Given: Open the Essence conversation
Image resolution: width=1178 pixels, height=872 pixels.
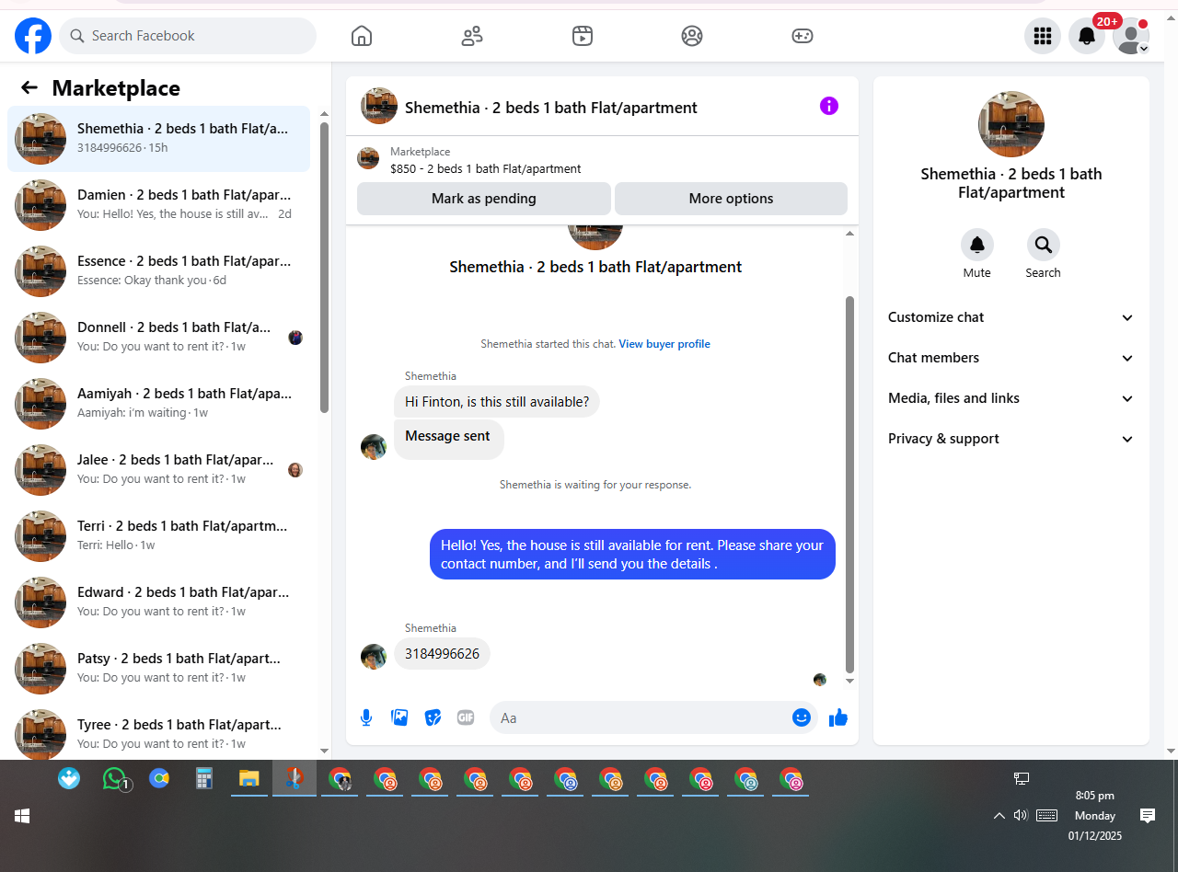Looking at the screenshot, I should pyautogui.click(x=158, y=271).
